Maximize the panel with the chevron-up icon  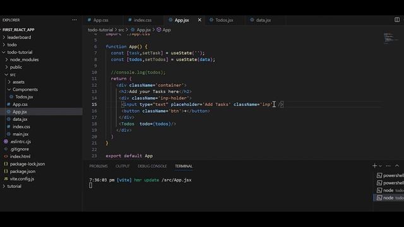pyautogui.click(x=397, y=166)
